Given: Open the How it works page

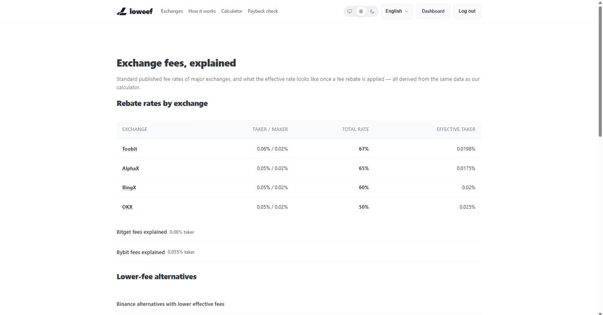Looking at the screenshot, I should (x=202, y=11).
